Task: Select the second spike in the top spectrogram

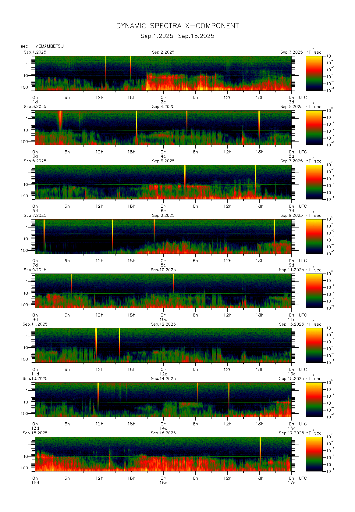Action: (x=130, y=67)
